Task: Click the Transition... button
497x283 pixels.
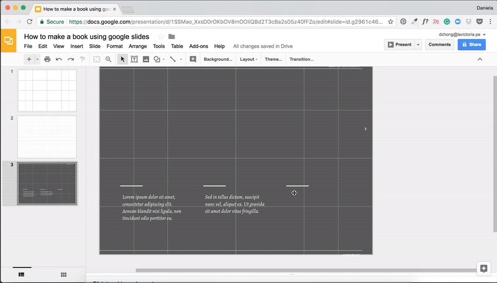Action: [301, 59]
